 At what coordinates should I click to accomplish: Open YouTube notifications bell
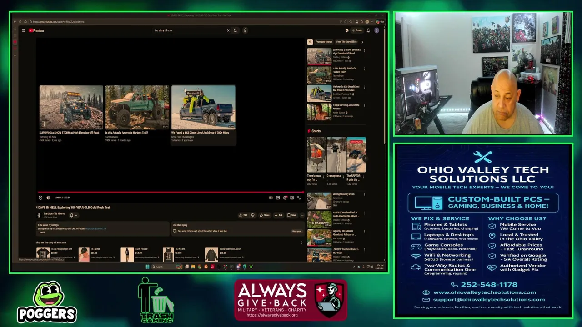(368, 30)
